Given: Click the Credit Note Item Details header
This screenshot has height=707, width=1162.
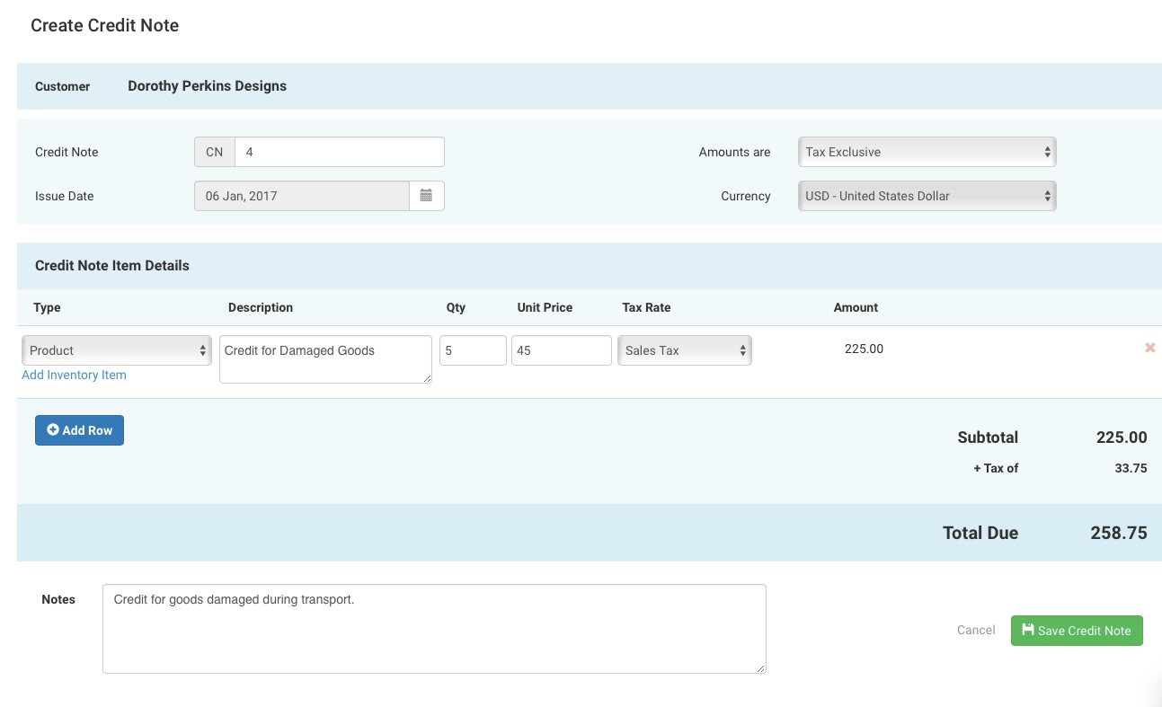Looking at the screenshot, I should 111,265.
